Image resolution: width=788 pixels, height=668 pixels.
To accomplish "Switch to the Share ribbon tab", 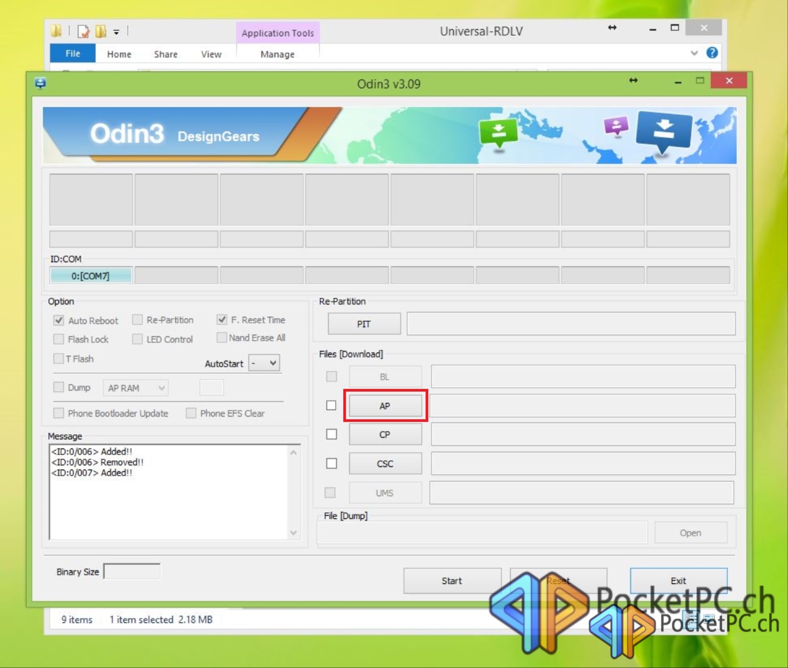I will (x=166, y=54).
